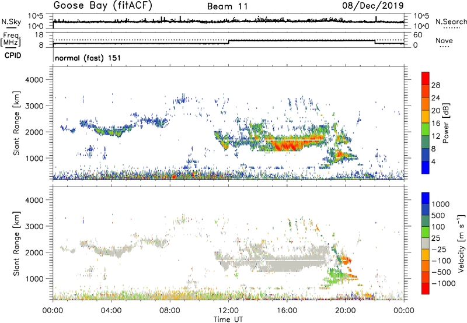
Task: Click 4000 tick on power panel axis
Action: [34, 80]
